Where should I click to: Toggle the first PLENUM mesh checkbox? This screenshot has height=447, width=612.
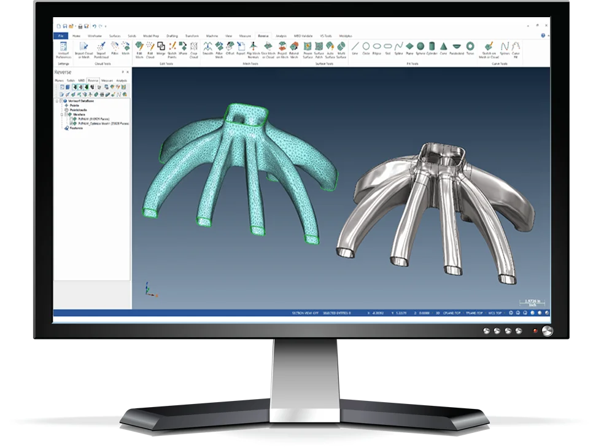point(71,119)
